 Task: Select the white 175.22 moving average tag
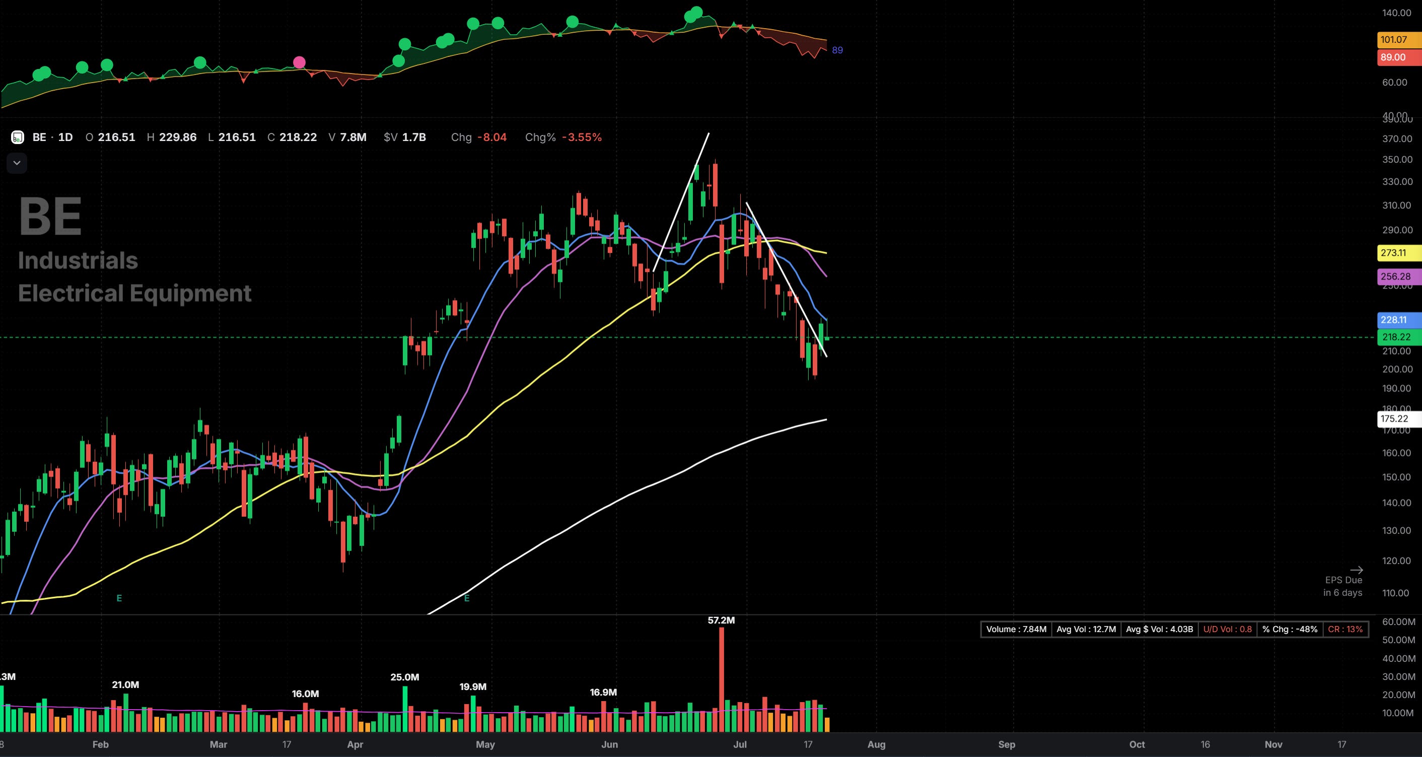pos(1399,419)
